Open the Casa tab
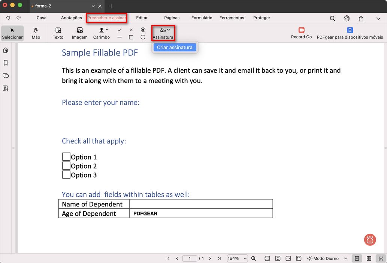 42,18
